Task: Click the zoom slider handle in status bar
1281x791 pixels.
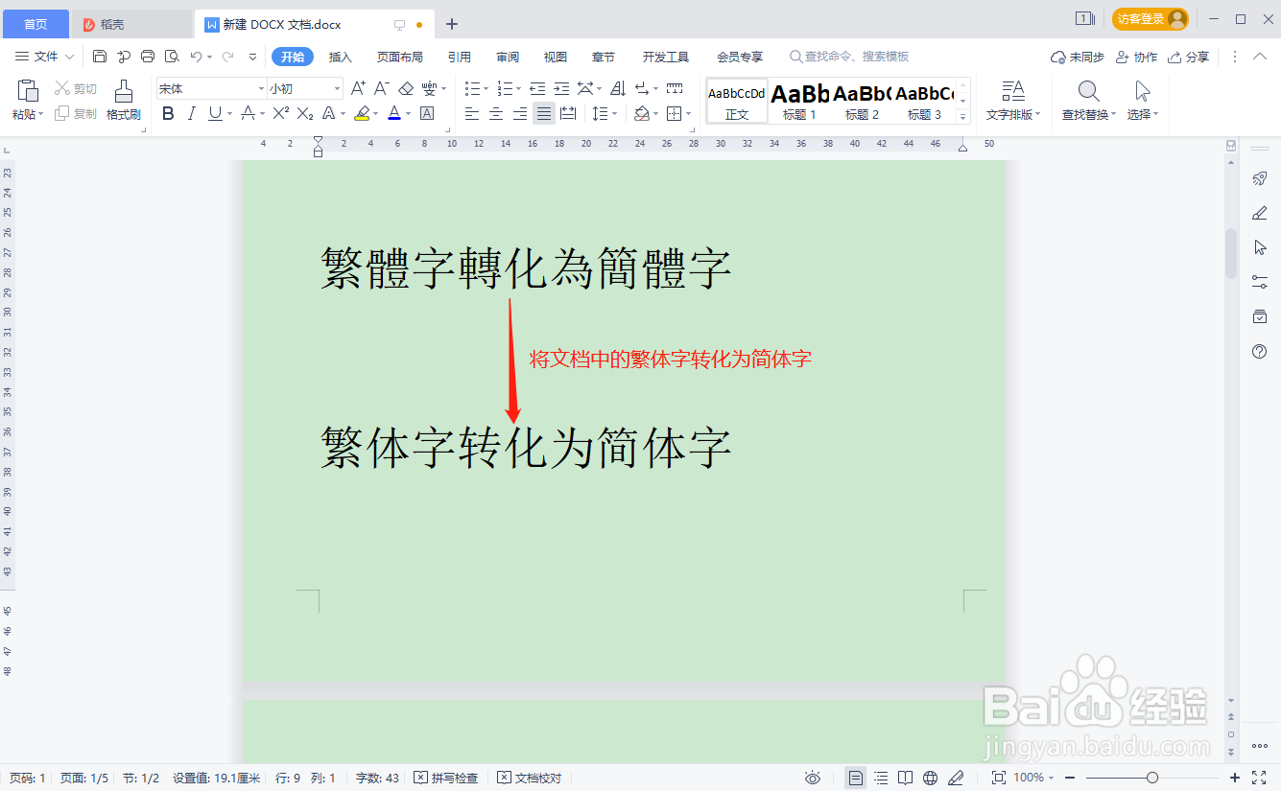Action: click(x=1152, y=778)
